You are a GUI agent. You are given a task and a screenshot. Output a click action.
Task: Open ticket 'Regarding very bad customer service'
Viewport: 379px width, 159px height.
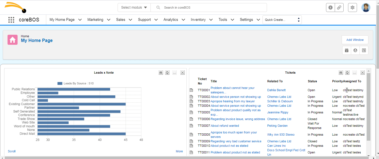coord(236,141)
